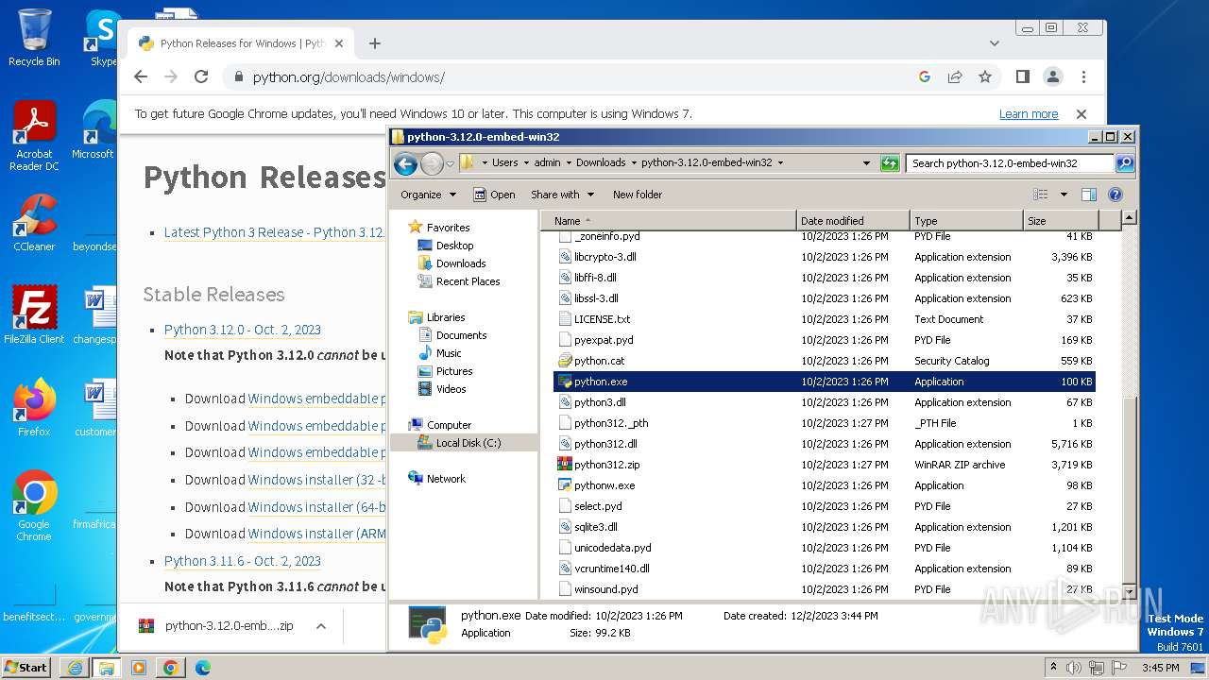The width and height of the screenshot is (1209, 680).
Task: Open Chrome three-dot menu
Action: point(1083,77)
